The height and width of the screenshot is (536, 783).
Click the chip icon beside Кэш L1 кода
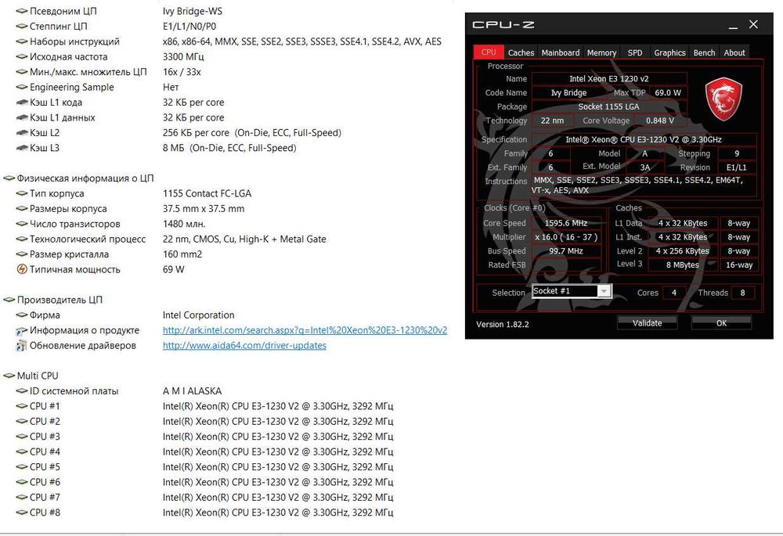(x=22, y=103)
